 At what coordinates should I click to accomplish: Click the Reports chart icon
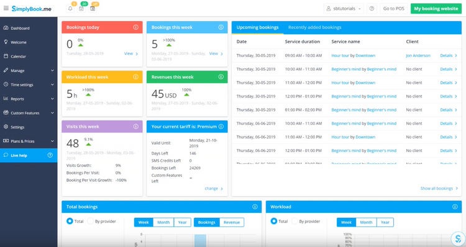[6, 99]
